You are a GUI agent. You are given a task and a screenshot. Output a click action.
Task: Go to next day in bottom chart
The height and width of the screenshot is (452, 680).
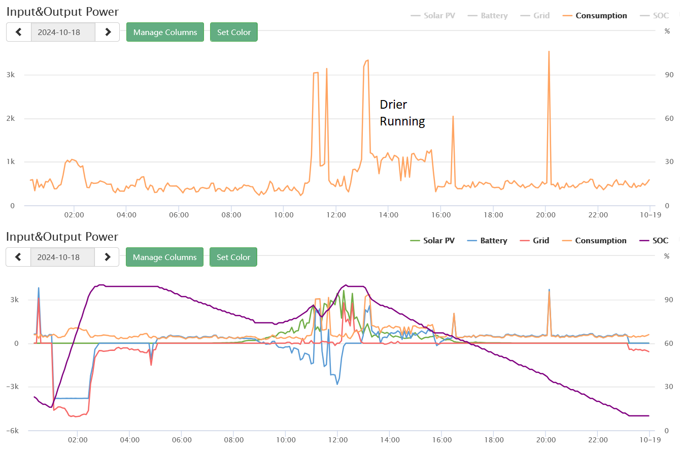pos(107,257)
